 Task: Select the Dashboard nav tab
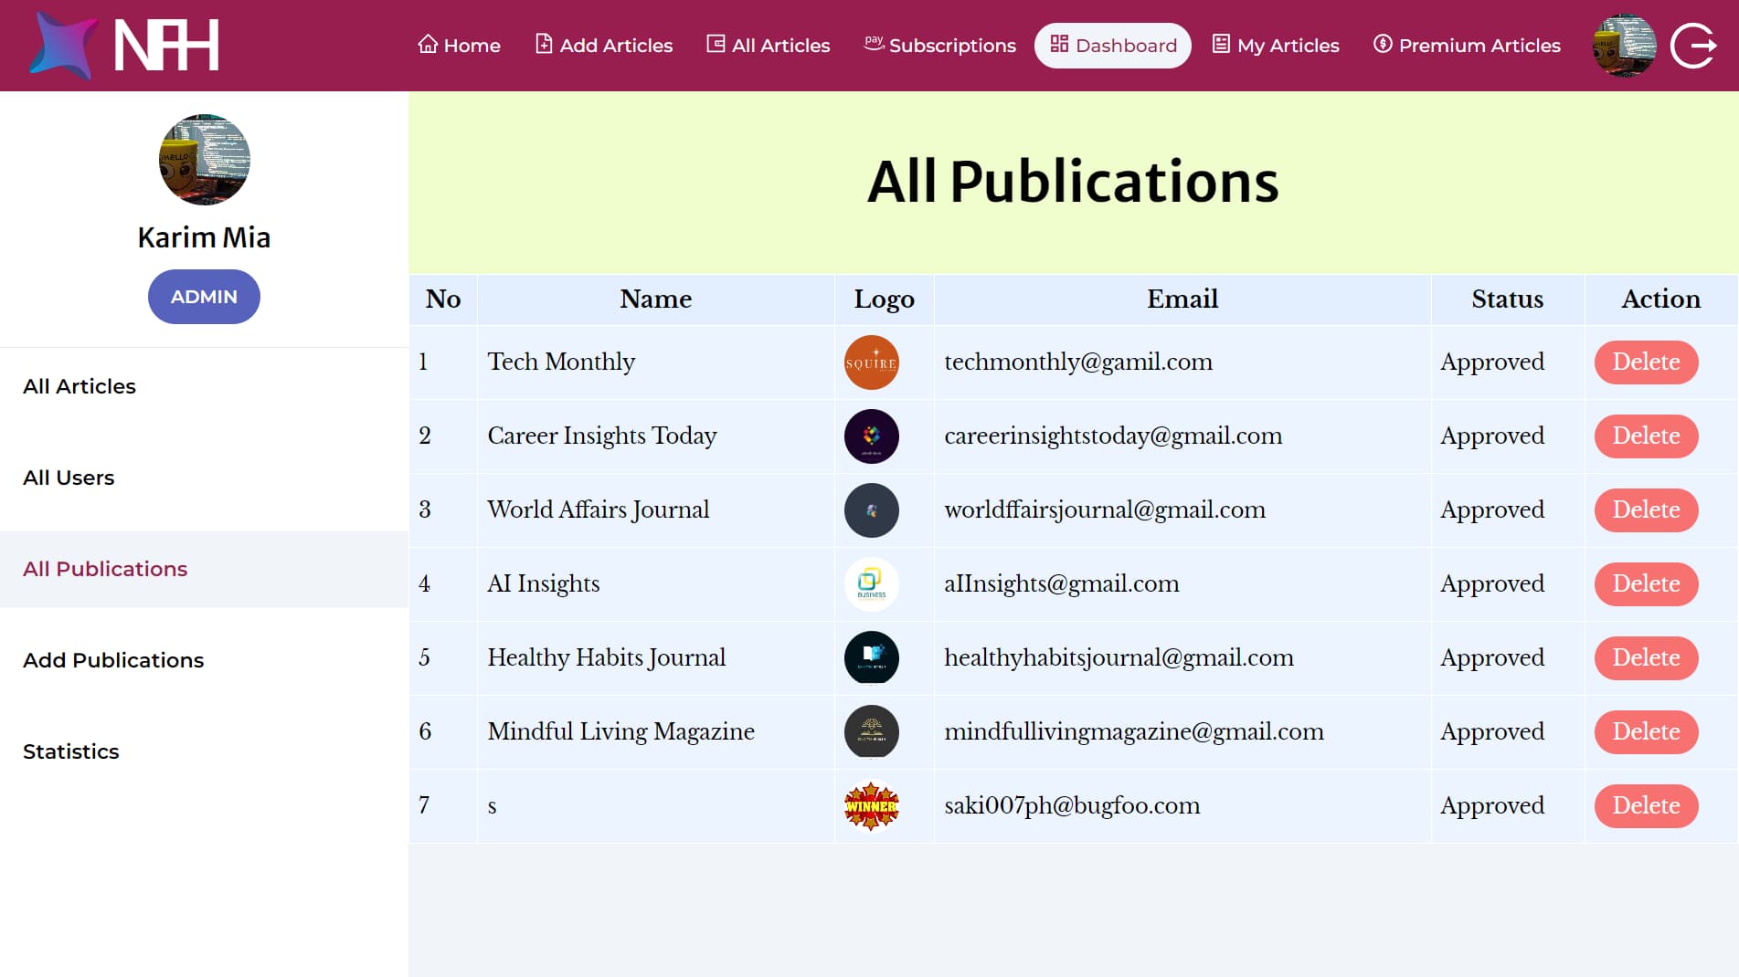pyautogui.click(x=1112, y=46)
